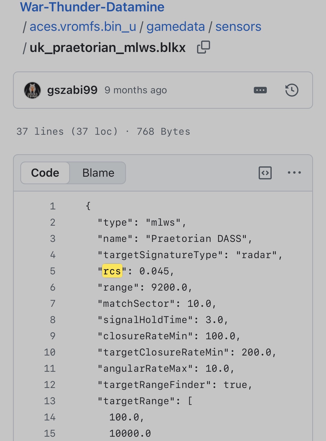Select line number 5

click(53, 271)
